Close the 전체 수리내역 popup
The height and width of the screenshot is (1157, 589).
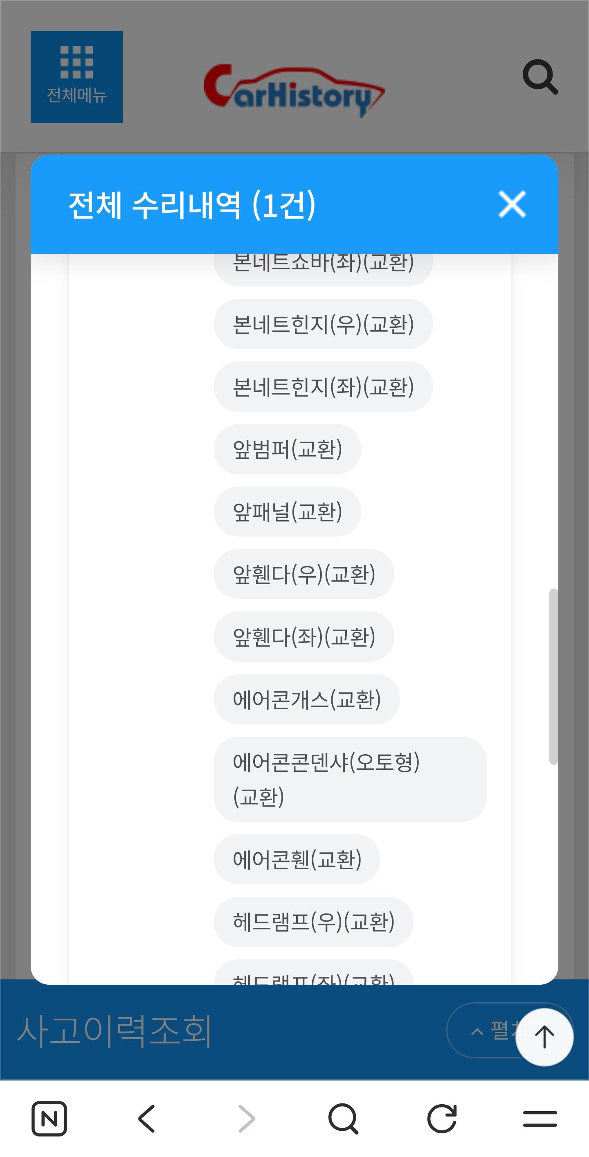pos(512,204)
